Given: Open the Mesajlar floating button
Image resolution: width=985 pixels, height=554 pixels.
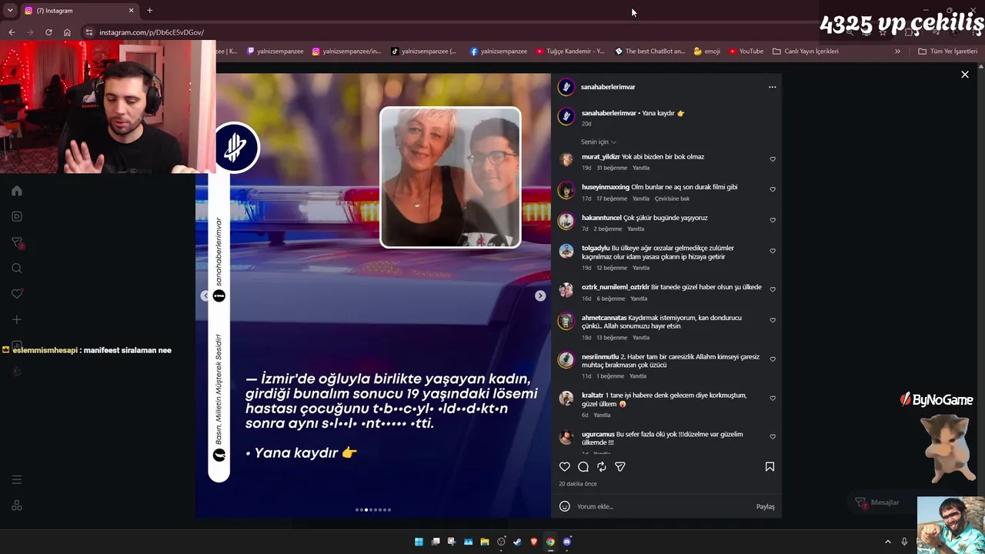Looking at the screenshot, I should coord(877,502).
